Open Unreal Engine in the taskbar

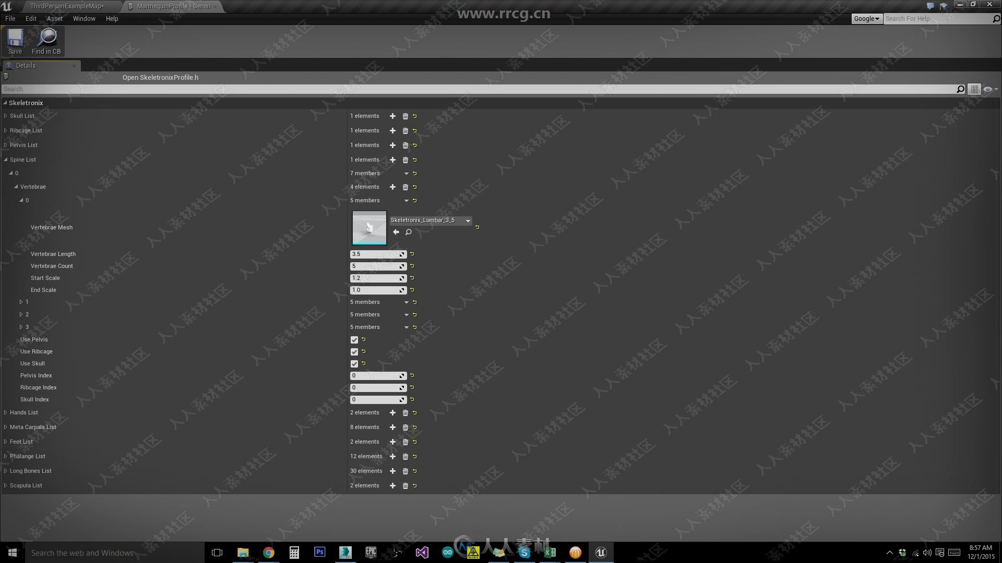[x=601, y=553]
